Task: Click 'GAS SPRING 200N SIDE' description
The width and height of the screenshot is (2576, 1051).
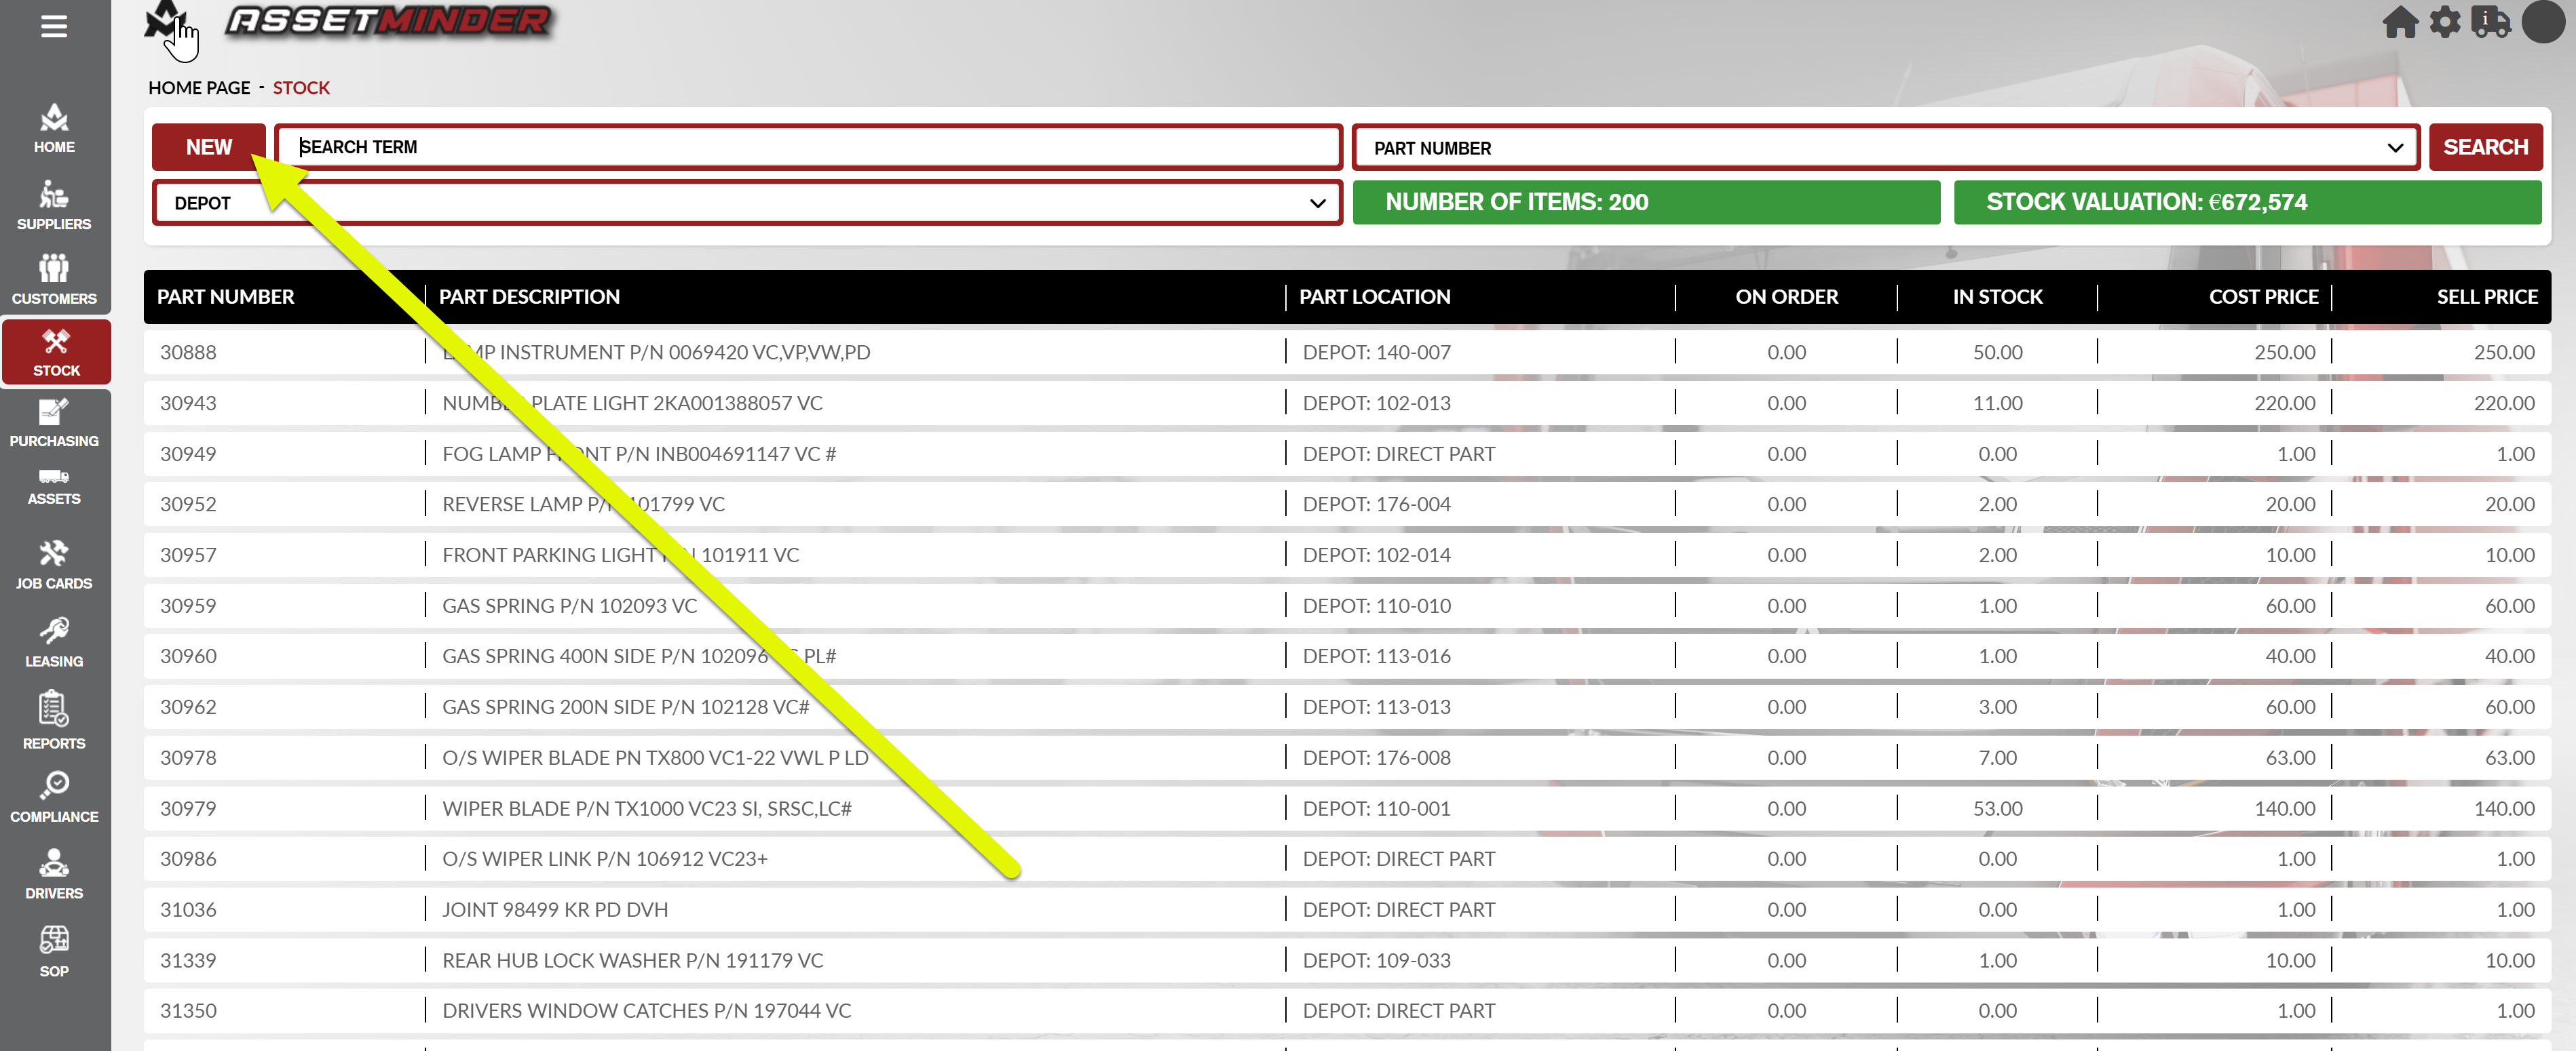Action: [625, 707]
